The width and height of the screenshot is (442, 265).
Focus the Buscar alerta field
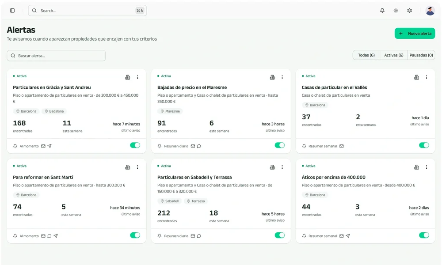pos(56,56)
